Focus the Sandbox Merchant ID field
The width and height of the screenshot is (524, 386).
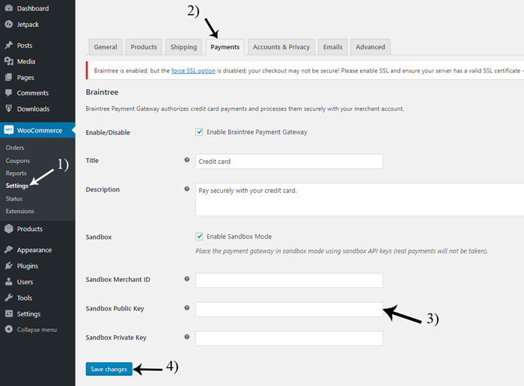pos(289,281)
